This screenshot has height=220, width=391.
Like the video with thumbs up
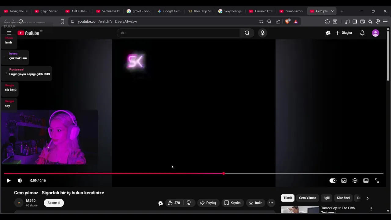coord(174,203)
